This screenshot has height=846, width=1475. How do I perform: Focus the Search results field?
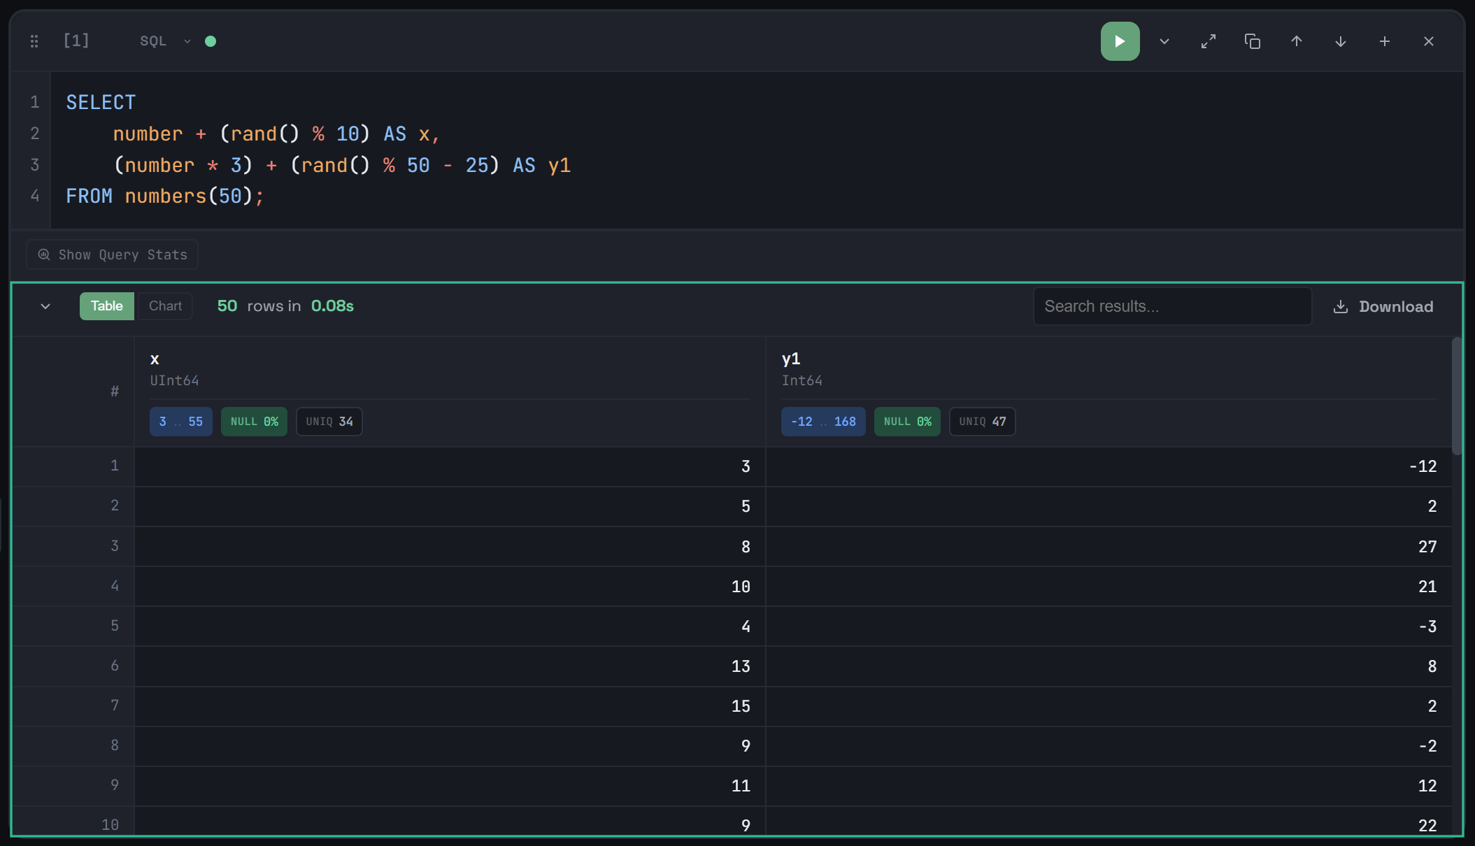coord(1172,306)
